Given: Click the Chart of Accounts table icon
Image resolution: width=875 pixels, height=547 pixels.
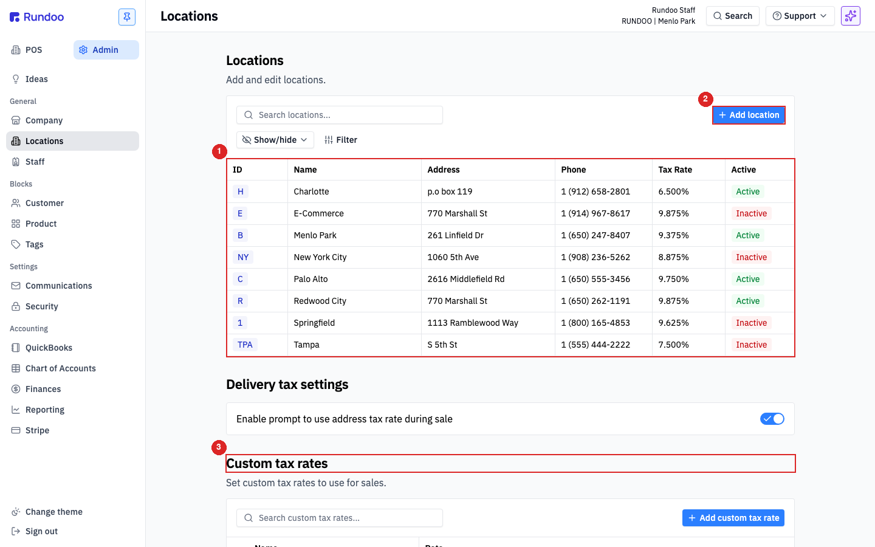Looking at the screenshot, I should click(x=16, y=368).
